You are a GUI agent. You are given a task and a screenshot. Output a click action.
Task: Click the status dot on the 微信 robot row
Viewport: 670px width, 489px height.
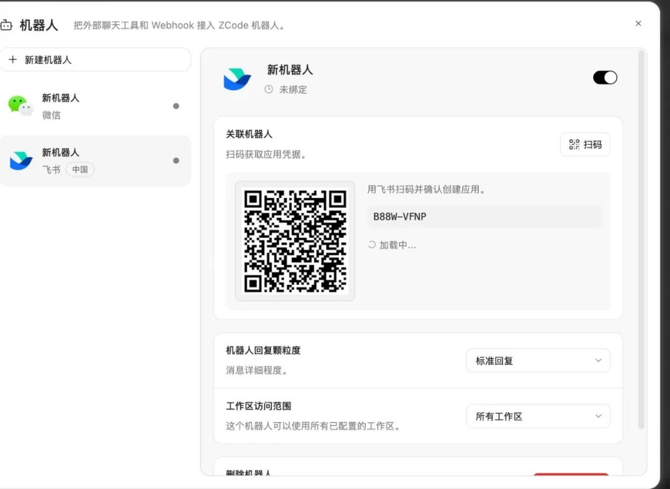(176, 106)
